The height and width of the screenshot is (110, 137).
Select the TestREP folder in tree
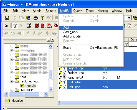(27, 90)
